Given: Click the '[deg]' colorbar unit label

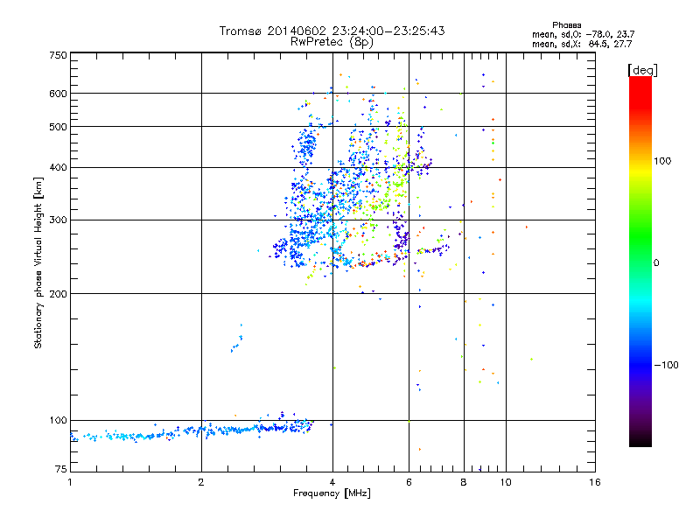Looking at the screenshot, I should click(x=642, y=70).
